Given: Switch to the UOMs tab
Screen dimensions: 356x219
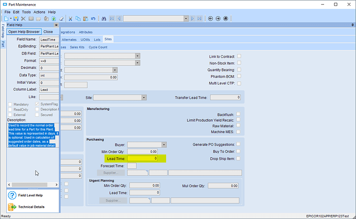Looking at the screenshot, I should pyautogui.click(x=85, y=40).
